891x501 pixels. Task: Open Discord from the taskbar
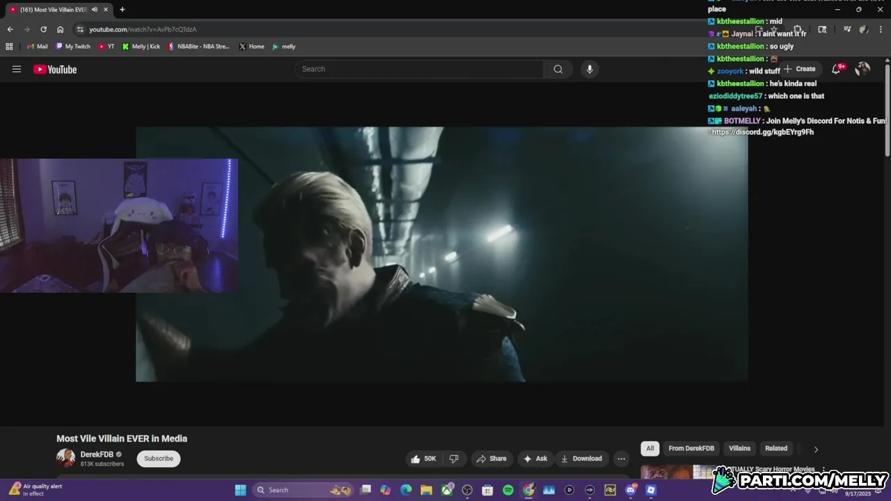(631, 490)
